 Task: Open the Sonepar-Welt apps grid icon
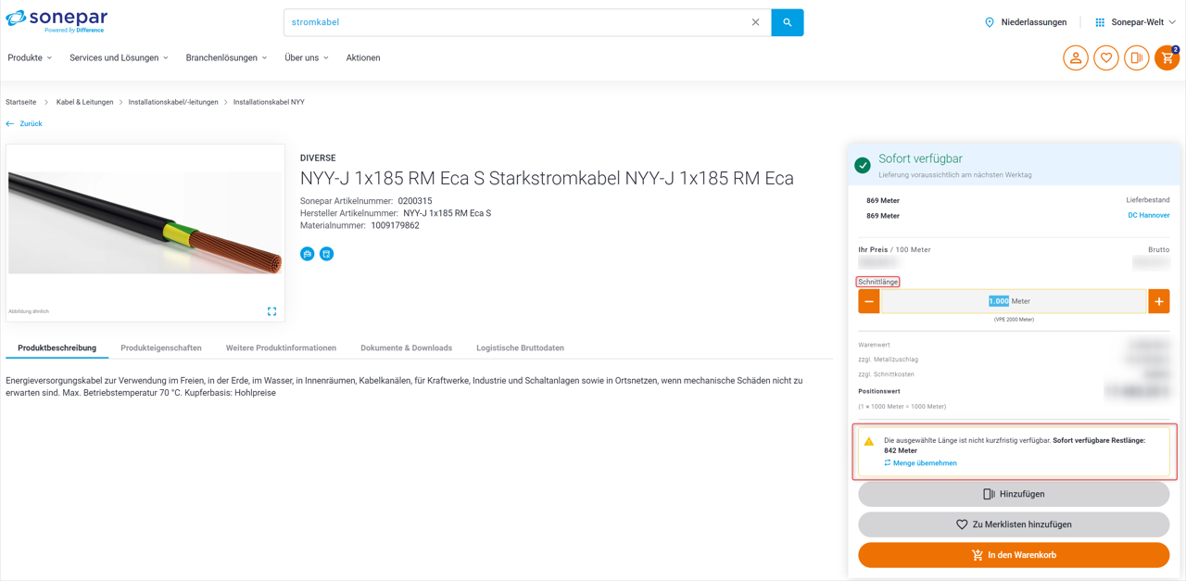coord(1100,22)
